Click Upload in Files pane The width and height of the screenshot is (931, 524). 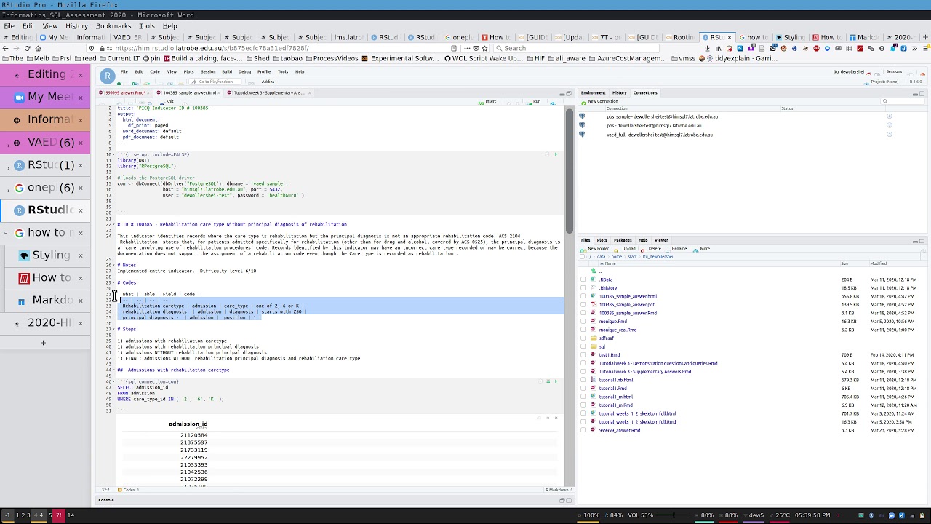(626, 249)
